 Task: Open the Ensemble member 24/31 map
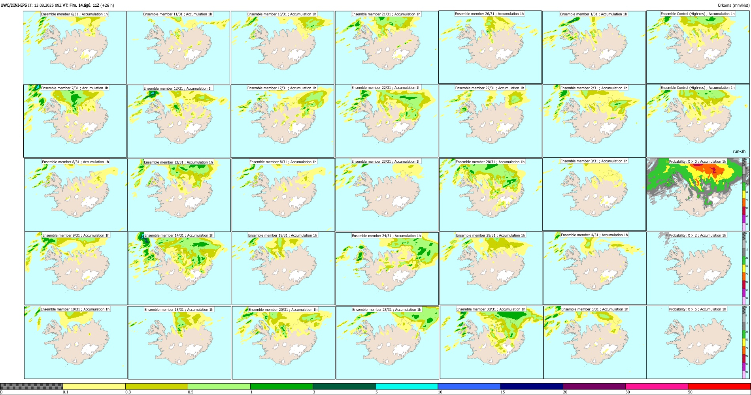(387, 269)
